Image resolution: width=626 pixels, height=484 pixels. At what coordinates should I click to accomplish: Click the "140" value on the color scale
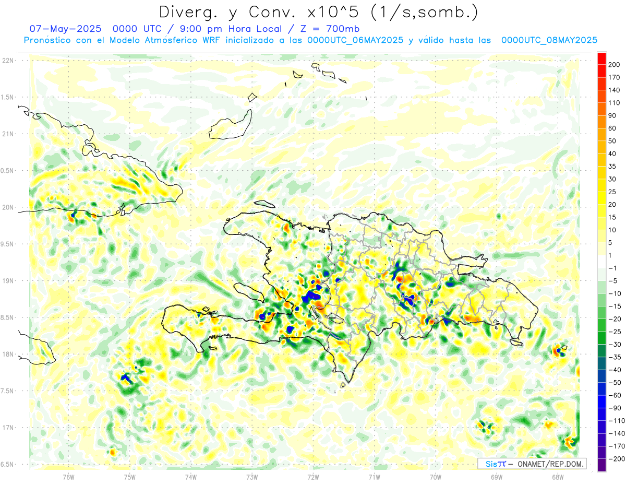point(614,90)
